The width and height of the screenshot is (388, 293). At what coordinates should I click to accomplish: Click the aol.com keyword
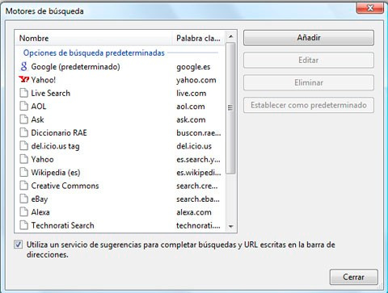pos(191,107)
